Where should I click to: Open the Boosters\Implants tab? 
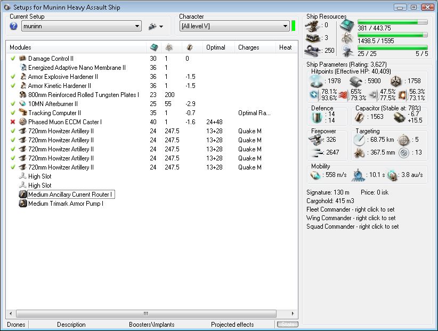(x=152, y=324)
